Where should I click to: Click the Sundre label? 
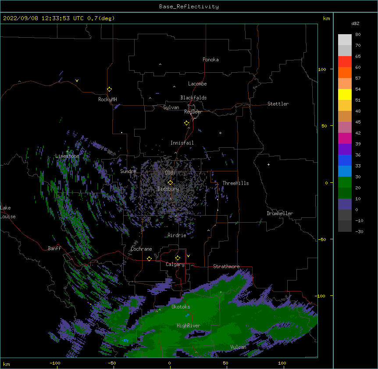(128, 171)
